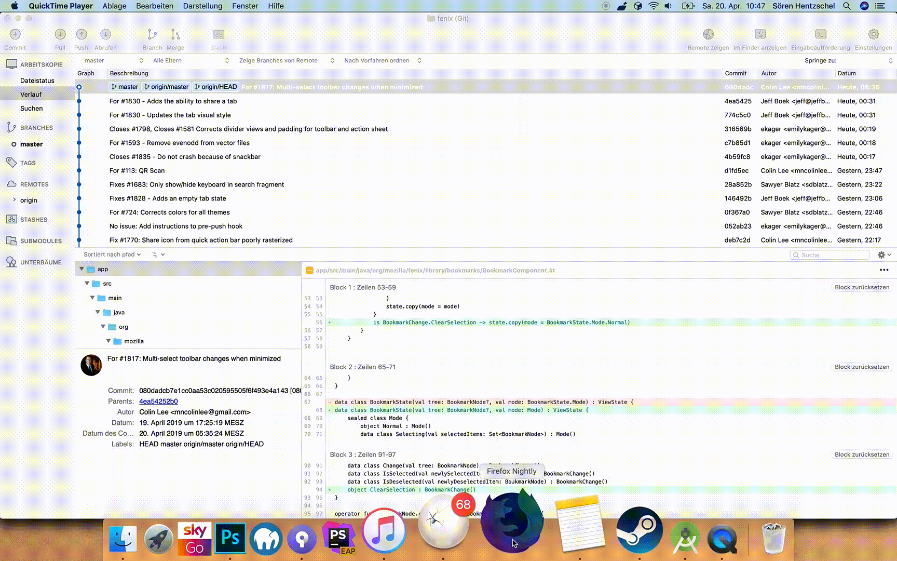Collapse the app folder in file tree

click(81, 269)
